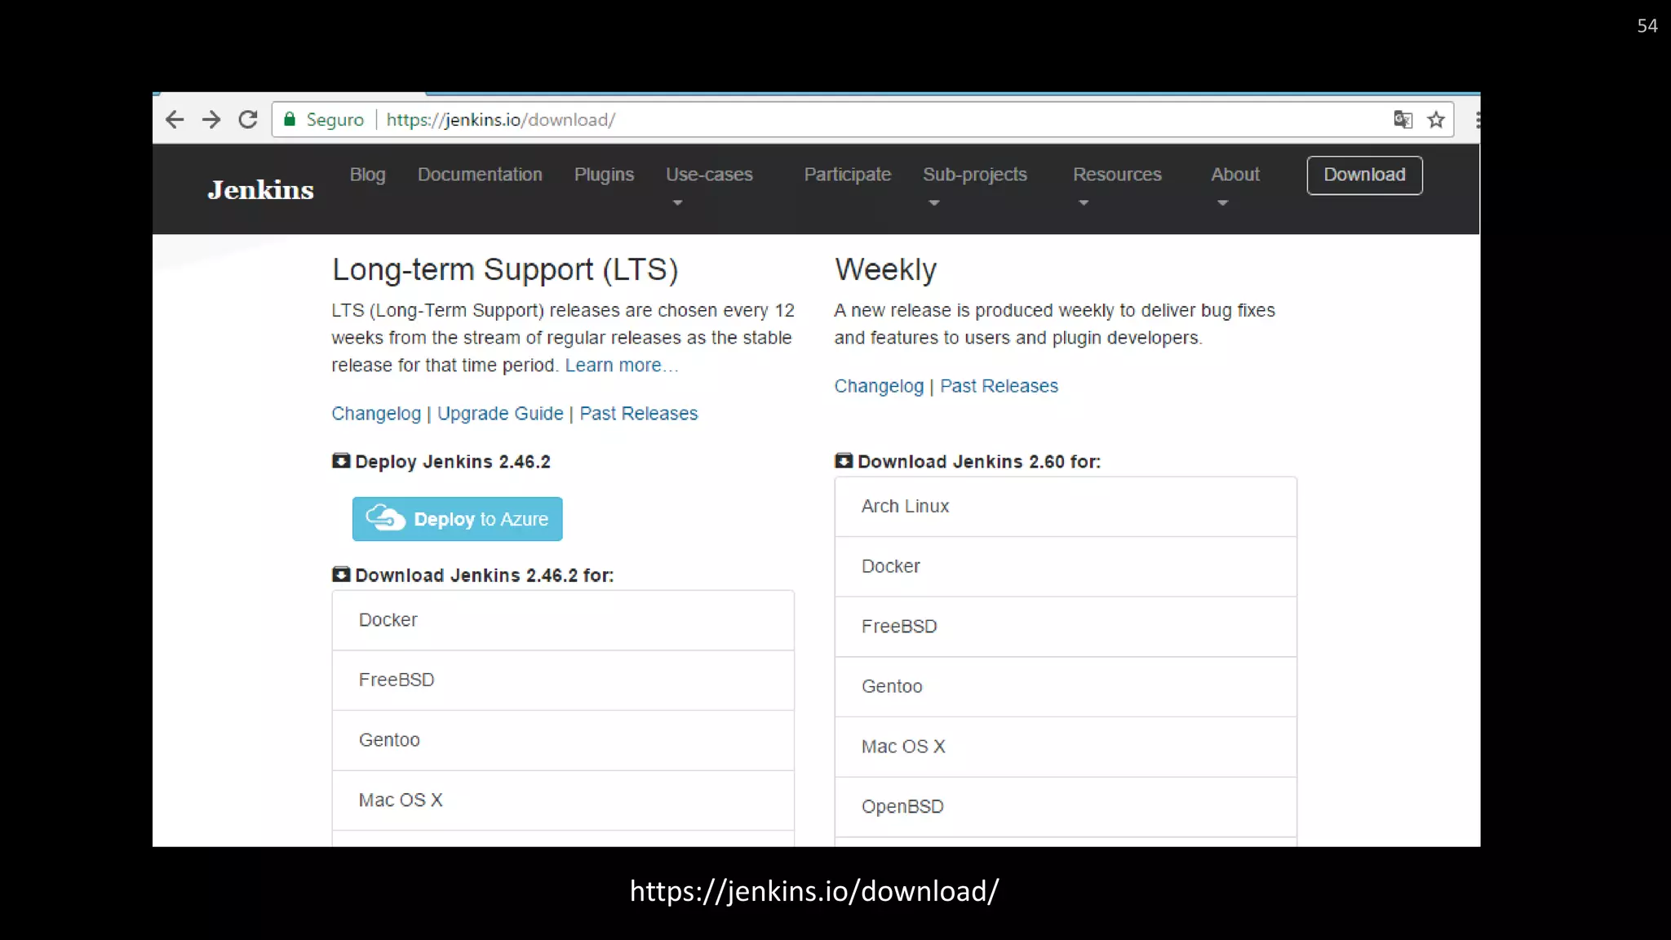The width and height of the screenshot is (1671, 940).
Task: Select Gentoo in the LTS download list
Action: (x=563, y=741)
